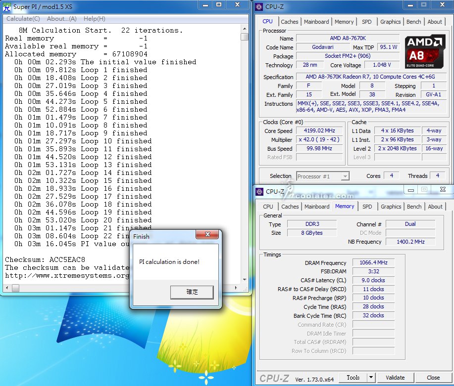Click the NB Frequency value 1400.2 MHz
454x386 pixels.
tap(410, 242)
